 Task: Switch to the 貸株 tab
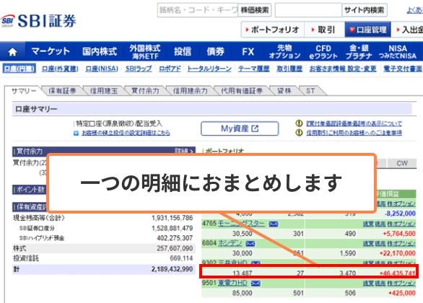tap(284, 91)
